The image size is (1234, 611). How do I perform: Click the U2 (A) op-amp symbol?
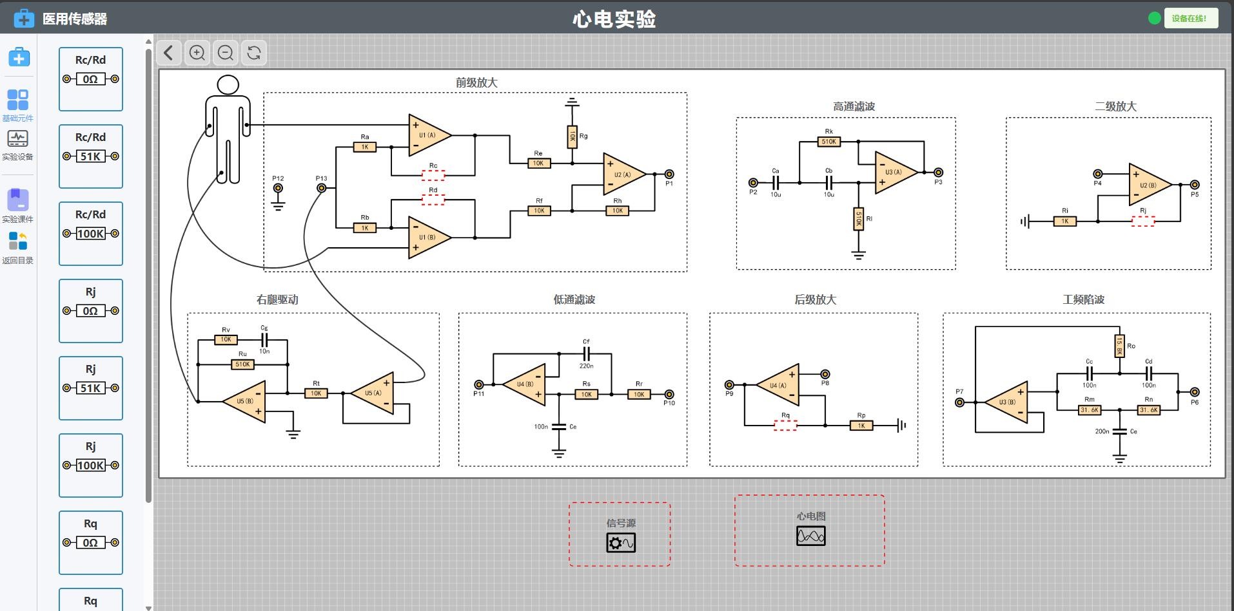624,174
